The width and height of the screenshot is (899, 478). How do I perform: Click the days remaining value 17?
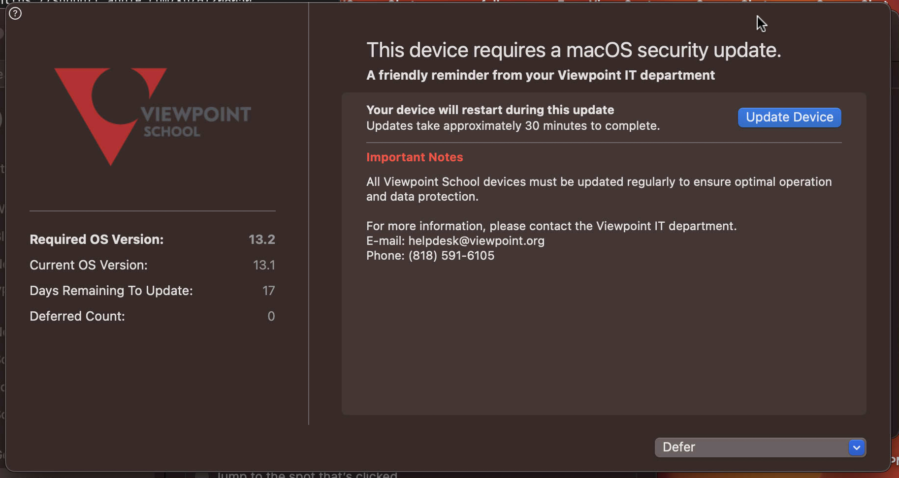coord(268,291)
